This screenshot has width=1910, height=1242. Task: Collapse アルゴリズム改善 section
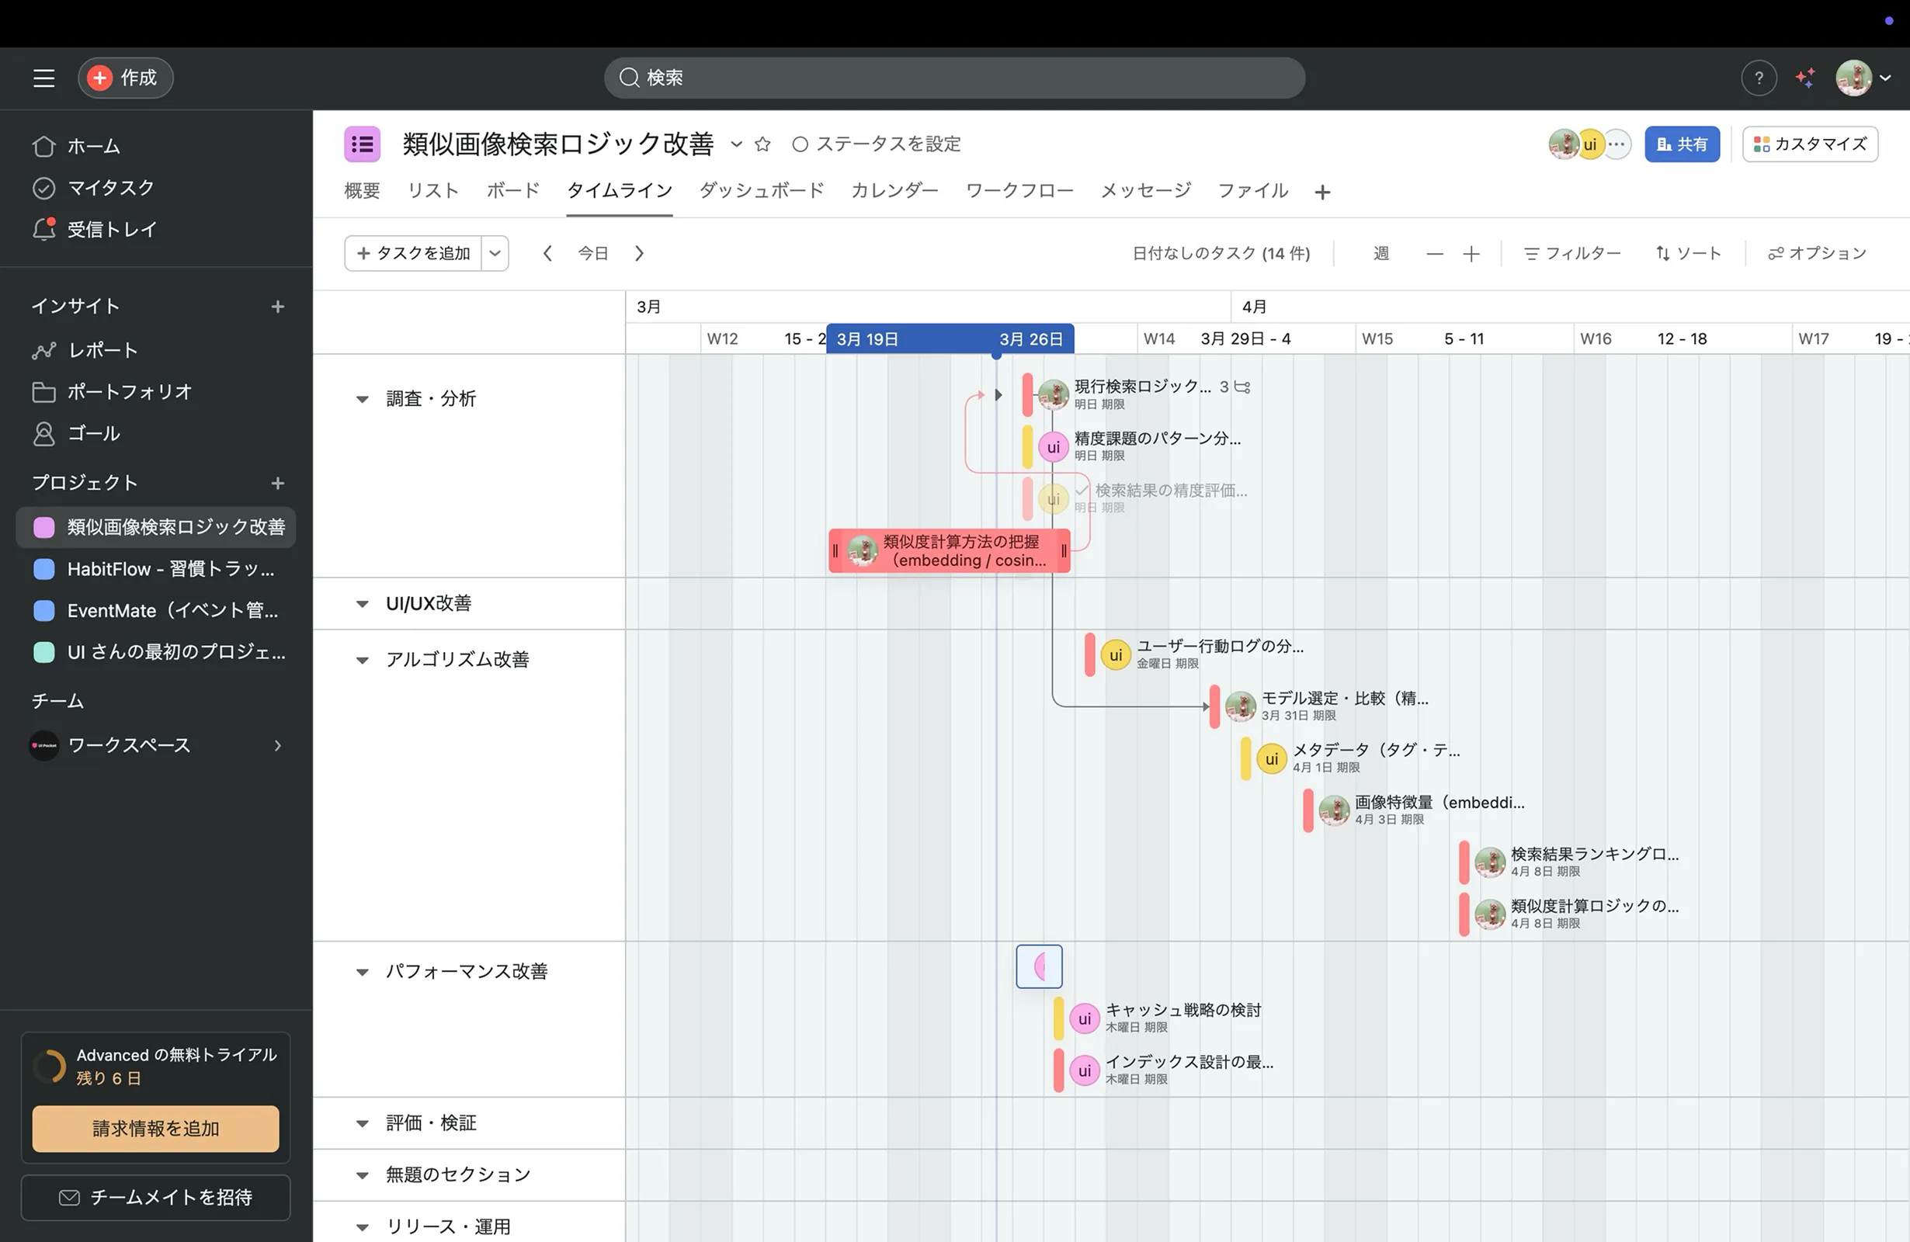[x=362, y=661]
